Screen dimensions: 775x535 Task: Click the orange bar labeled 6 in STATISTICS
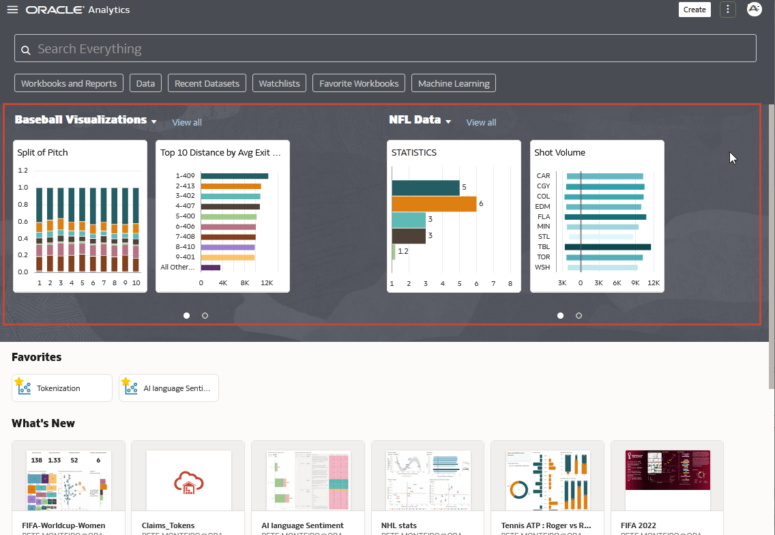pos(434,204)
